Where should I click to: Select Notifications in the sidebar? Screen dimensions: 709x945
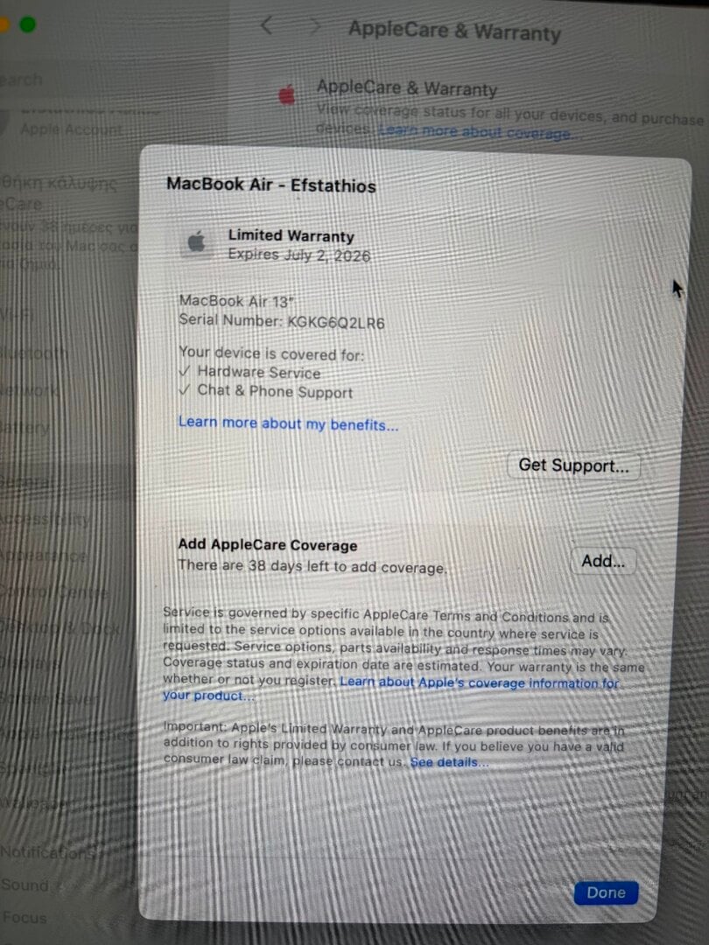[x=49, y=852]
